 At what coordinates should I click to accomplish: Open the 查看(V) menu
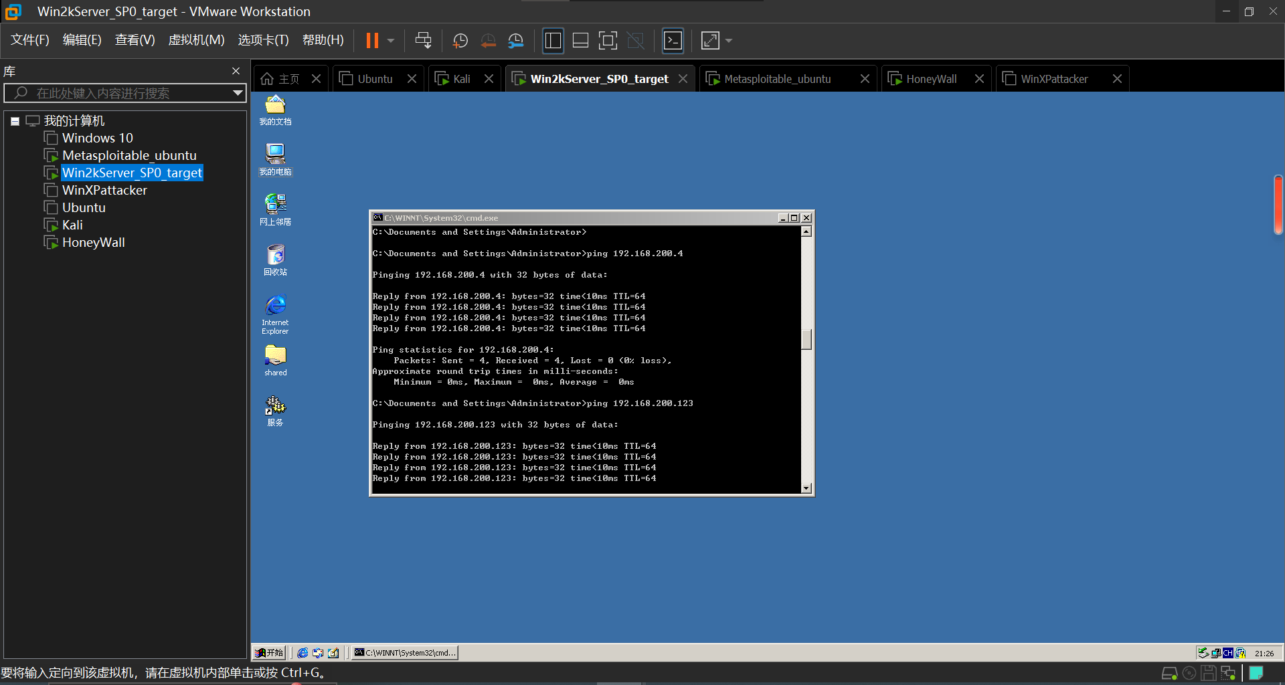[135, 40]
